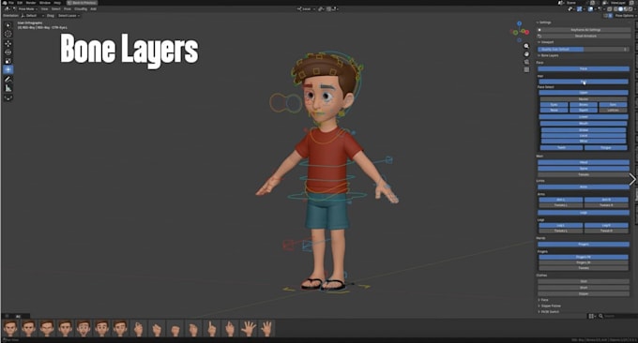
Task: Toggle the Zipper clothes layer button
Action: coord(584,294)
